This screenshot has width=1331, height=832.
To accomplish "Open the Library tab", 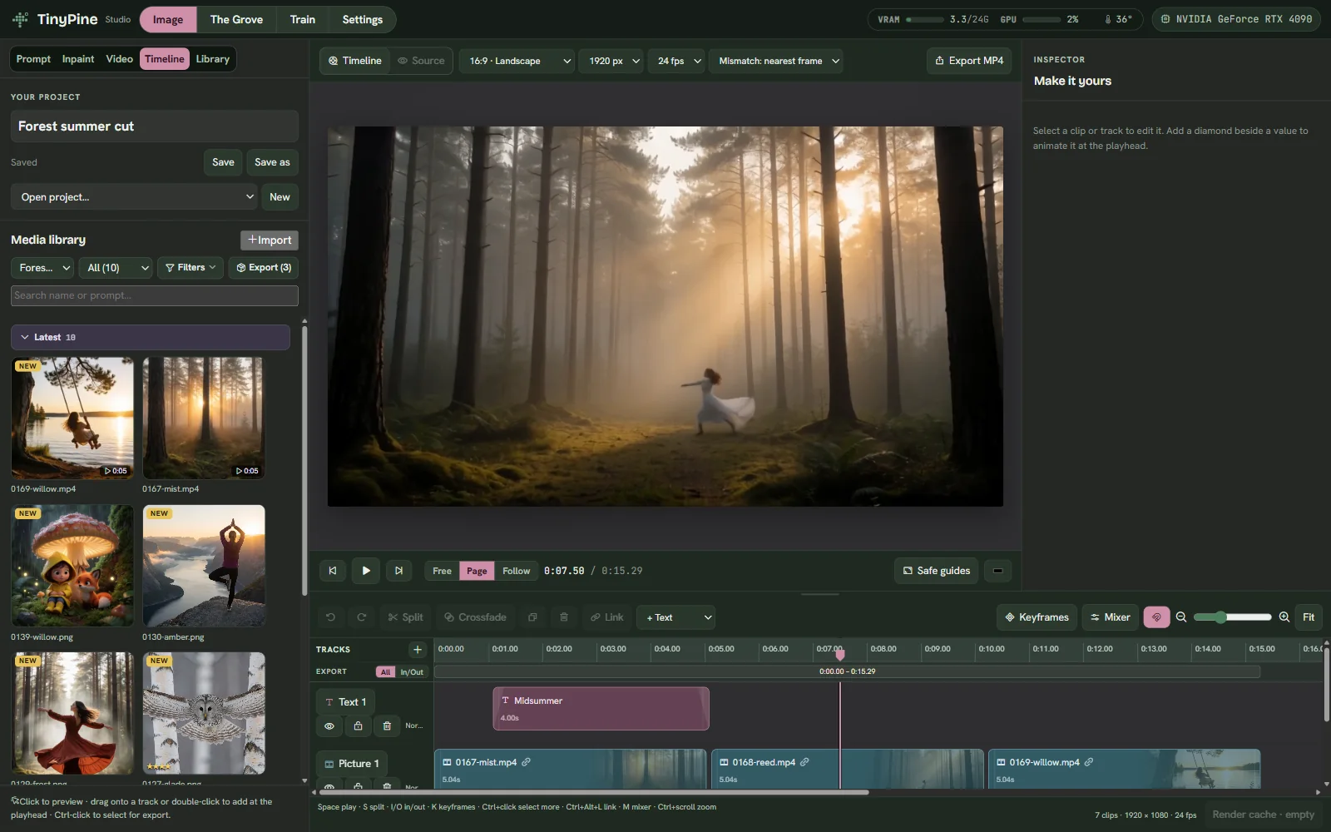I will (212, 59).
